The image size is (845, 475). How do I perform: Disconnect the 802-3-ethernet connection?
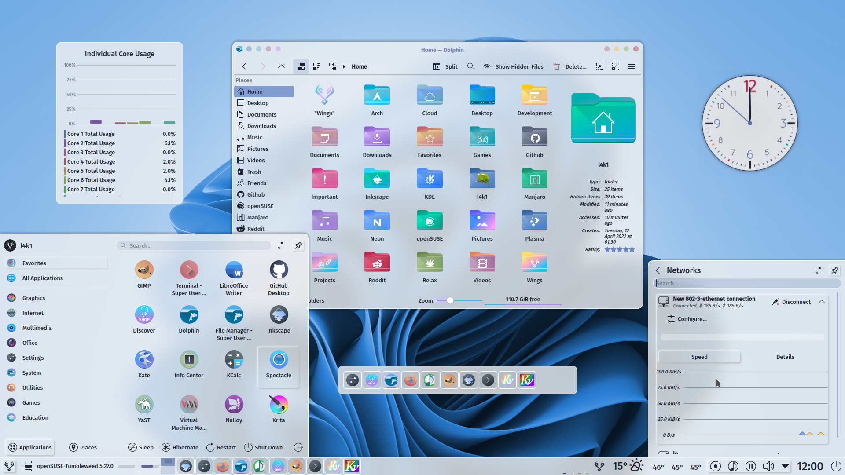[x=791, y=302]
